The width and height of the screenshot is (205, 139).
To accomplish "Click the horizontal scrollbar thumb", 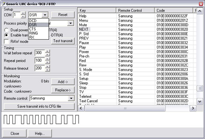I will (125, 108).
